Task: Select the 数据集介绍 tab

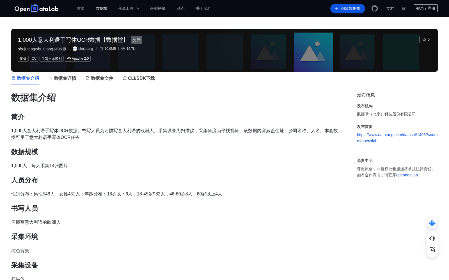Action: pos(25,78)
